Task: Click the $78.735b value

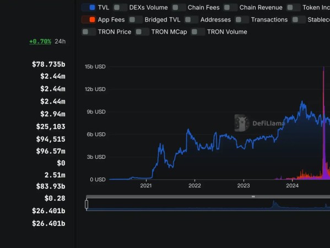Action: [x=48, y=64]
